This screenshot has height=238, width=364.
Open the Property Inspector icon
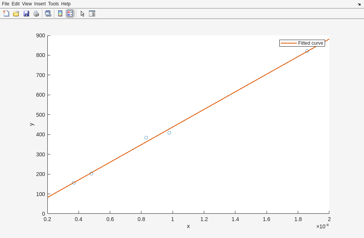click(x=92, y=13)
